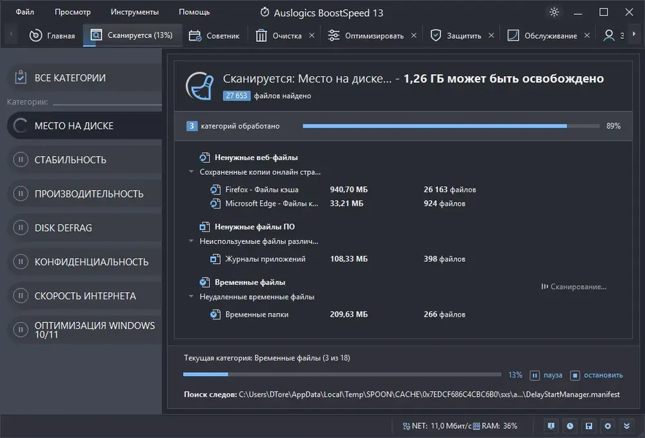Open the Инструменты menu
Viewport: 645px width, 438px height.
135,12
